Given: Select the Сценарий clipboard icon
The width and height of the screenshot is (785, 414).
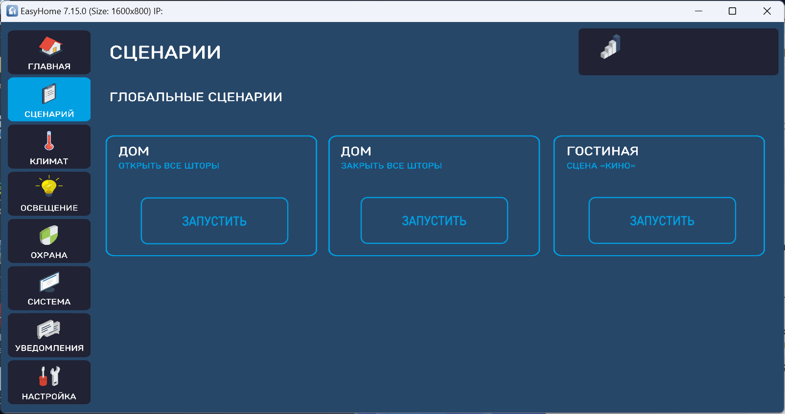Looking at the screenshot, I should pyautogui.click(x=49, y=94).
